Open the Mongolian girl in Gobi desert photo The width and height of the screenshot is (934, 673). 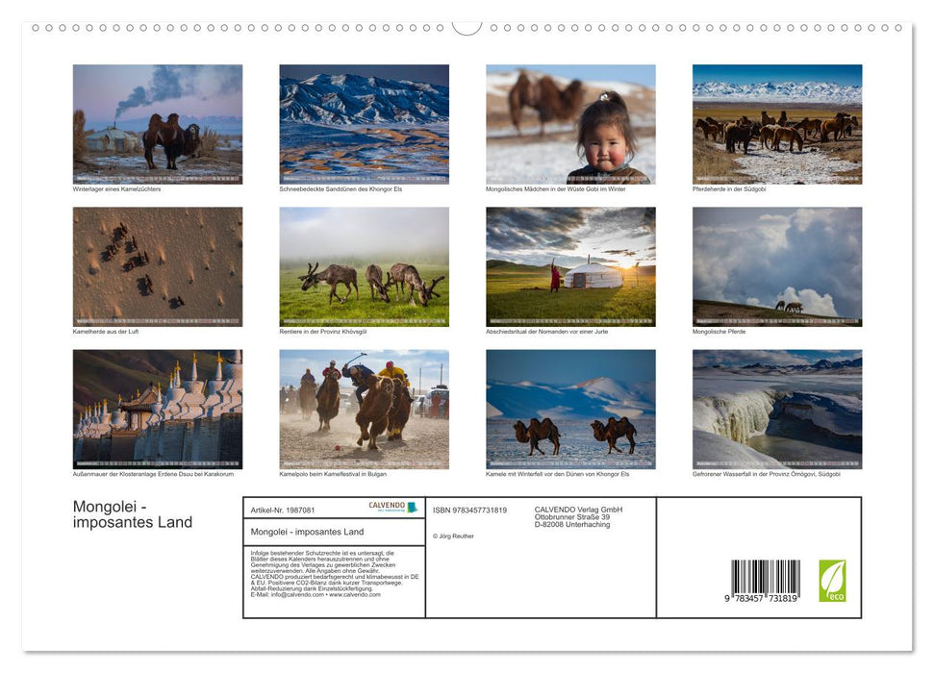pos(571,123)
